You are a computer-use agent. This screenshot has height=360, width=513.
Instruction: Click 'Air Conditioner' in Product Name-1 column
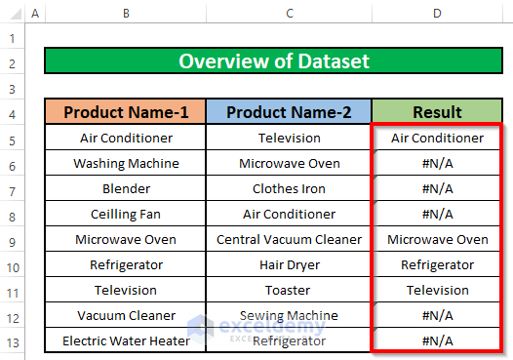pos(126,138)
